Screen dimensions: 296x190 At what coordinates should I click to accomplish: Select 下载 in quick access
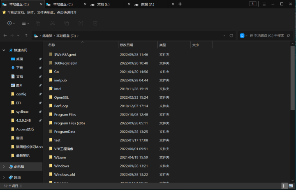point(19,67)
